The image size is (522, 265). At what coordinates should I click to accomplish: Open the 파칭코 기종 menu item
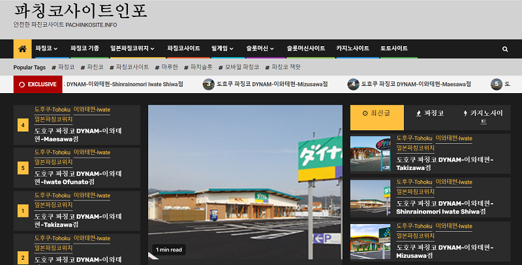tap(85, 48)
